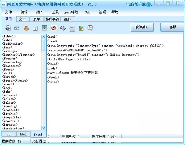Click the 客服 button
Image resolution: width=185 pixels, height=145 pixels.
pos(173,27)
